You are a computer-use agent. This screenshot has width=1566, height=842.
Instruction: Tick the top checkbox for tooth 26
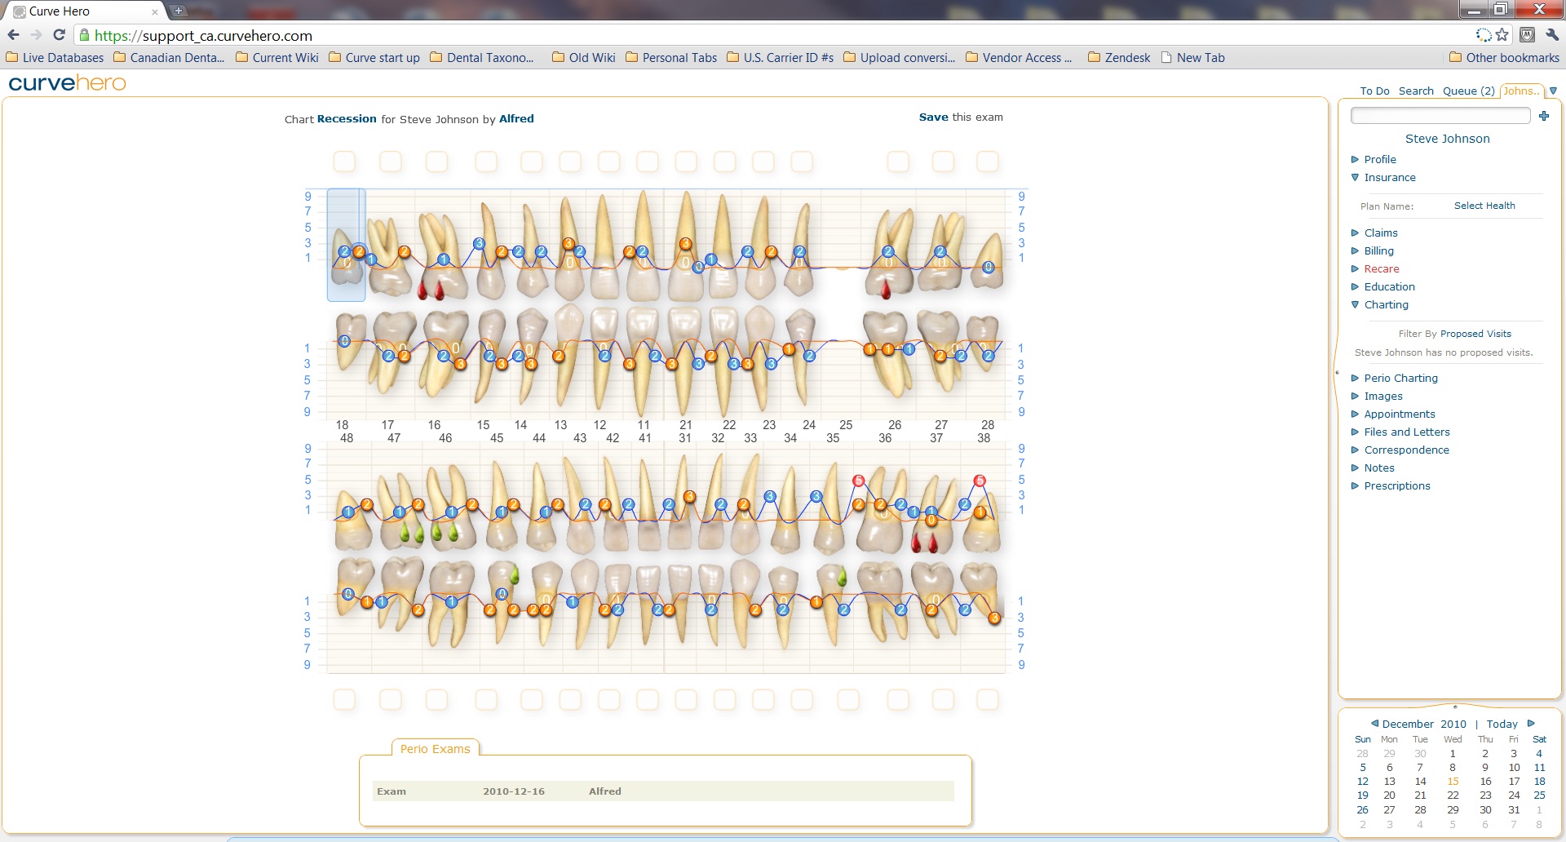click(898, 161)
